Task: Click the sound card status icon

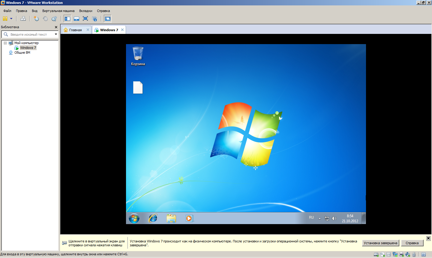Action: (x=408, y=254)
